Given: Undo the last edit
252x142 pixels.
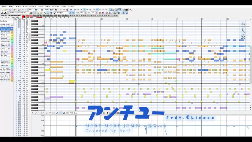Looking at the screenshot, I should (23, 10).
